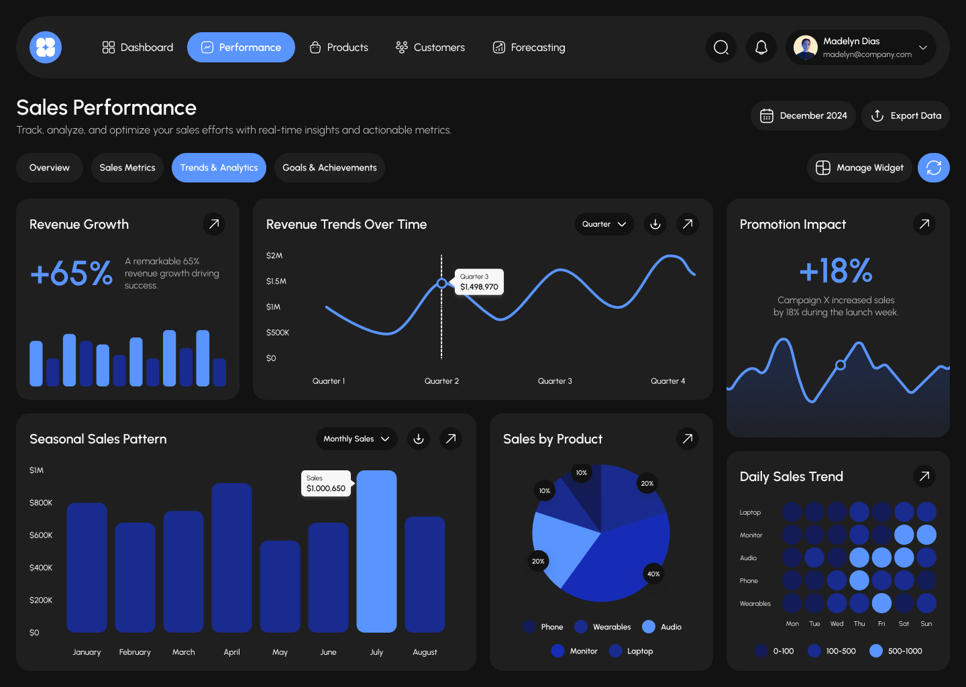Open the search icon in top bar
Viewport: 966px width, 687px height.
coord(720,47)
